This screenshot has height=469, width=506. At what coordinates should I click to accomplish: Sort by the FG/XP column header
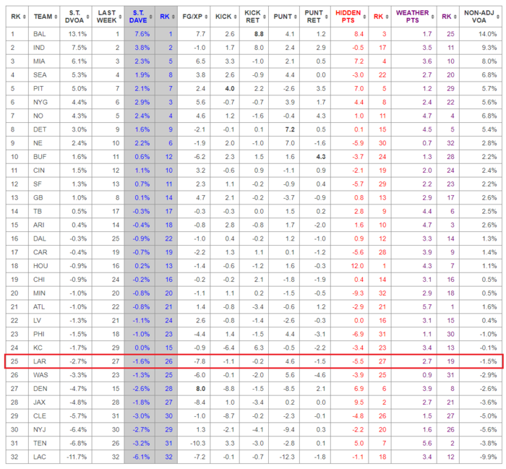(194, 17)
